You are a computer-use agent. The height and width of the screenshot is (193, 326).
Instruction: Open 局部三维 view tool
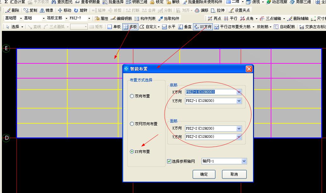(x=300, y=2)
